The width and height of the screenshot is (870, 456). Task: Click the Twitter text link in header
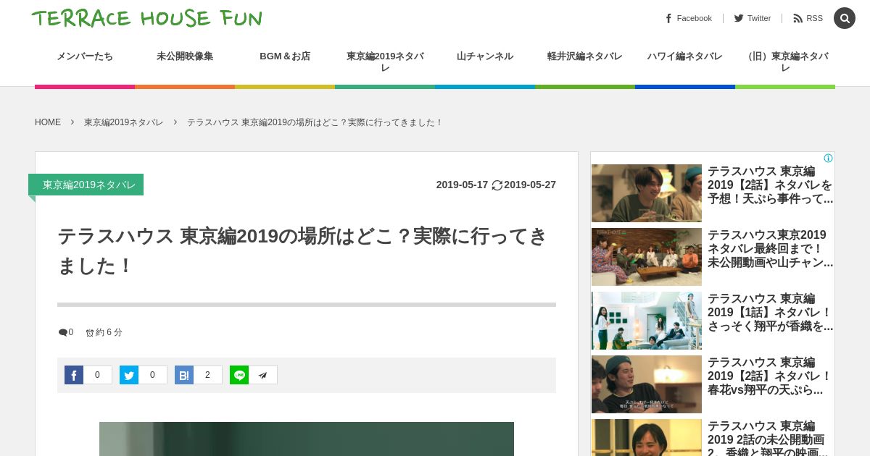(759, 18)
